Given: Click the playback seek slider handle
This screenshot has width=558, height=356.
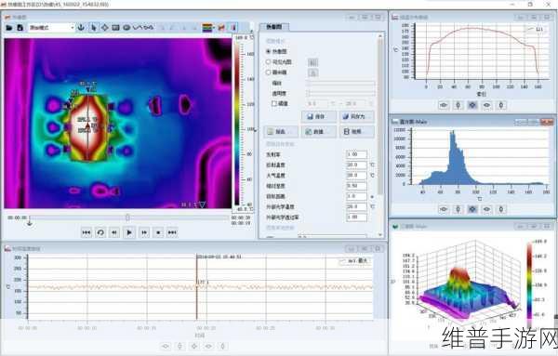Looking at the screenshot, I should (x=127, y=218).
